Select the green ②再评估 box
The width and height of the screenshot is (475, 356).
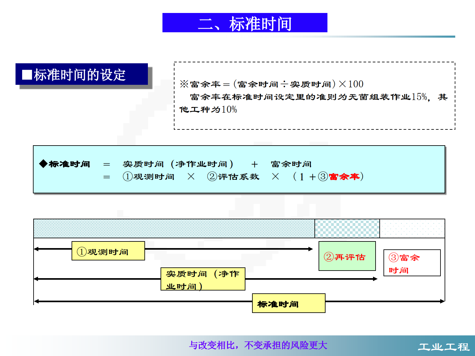pyautogui.click(x=347, y=256)
